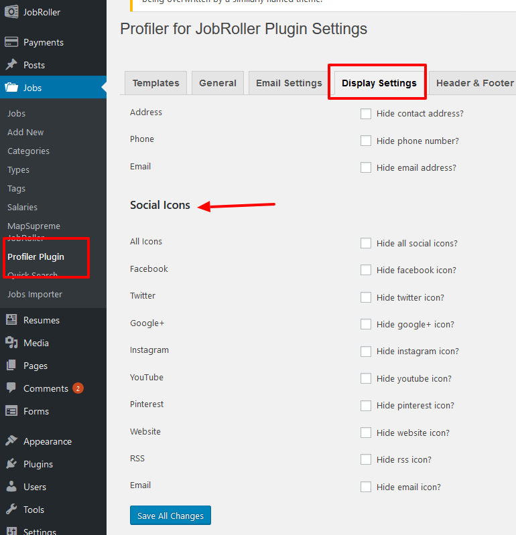
Task: Open Pages menu item
Action: pyautogui.click(x=36, y=366)
